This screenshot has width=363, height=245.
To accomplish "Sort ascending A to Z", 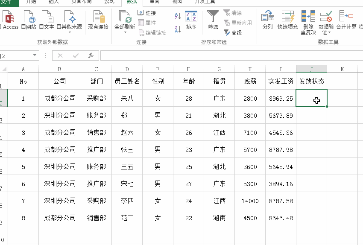I will 178,16.
